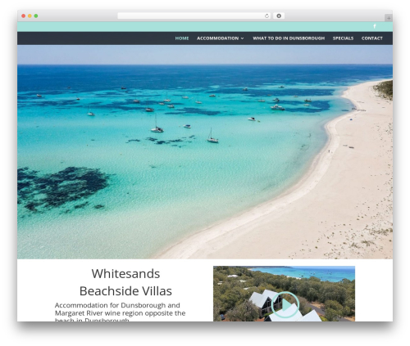This screenshot has height=346, width=410.
Task: Click the green maximize window button
Action: point(36,16)
